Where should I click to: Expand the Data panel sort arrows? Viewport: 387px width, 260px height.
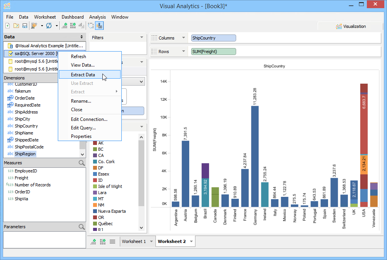(81, 37)
